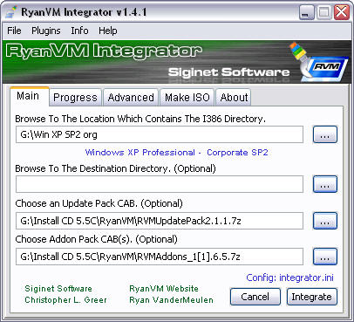Close the RyanVM Integrator window
354x322 pixels.
tap(341, 12)
